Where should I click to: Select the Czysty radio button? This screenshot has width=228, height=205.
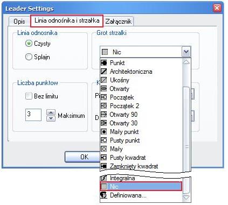pyautogui.click(x=29, y=44)
